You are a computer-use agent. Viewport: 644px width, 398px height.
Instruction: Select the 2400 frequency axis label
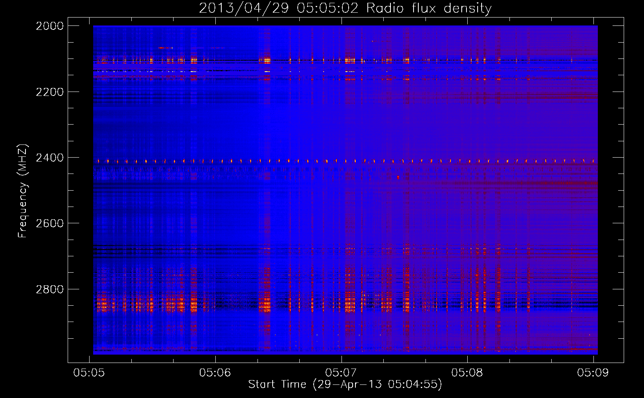[x=50, y=158]
